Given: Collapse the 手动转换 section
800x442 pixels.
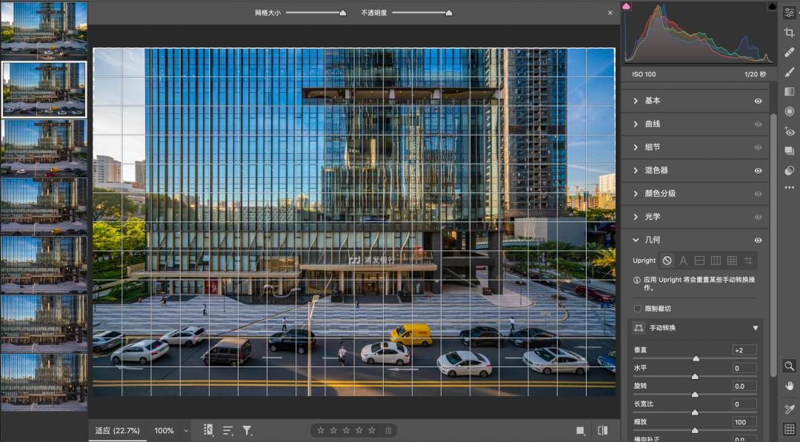Looking at the screenshot, I should [756, 328].
